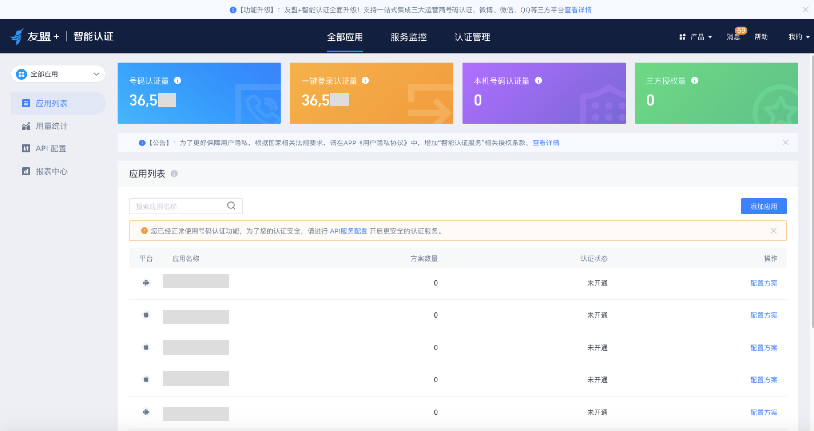Image resolution: width=814 pixels, height=431 pixels.
Task: Focus the 搜索应用名称 search field
Action: [x=185, y=206]
